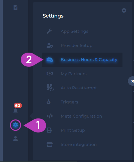This screenshot has width=134, height=162.
Task: Click the wrench icon beside App Settings
Action: click(x=49, y=31)
